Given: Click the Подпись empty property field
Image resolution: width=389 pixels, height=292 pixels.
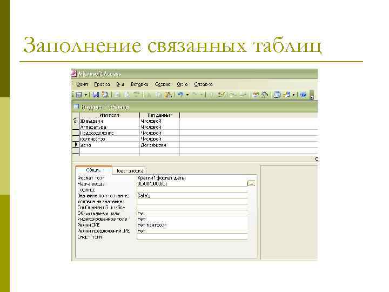Looking at the screenshot, I should tap(192, 189).
